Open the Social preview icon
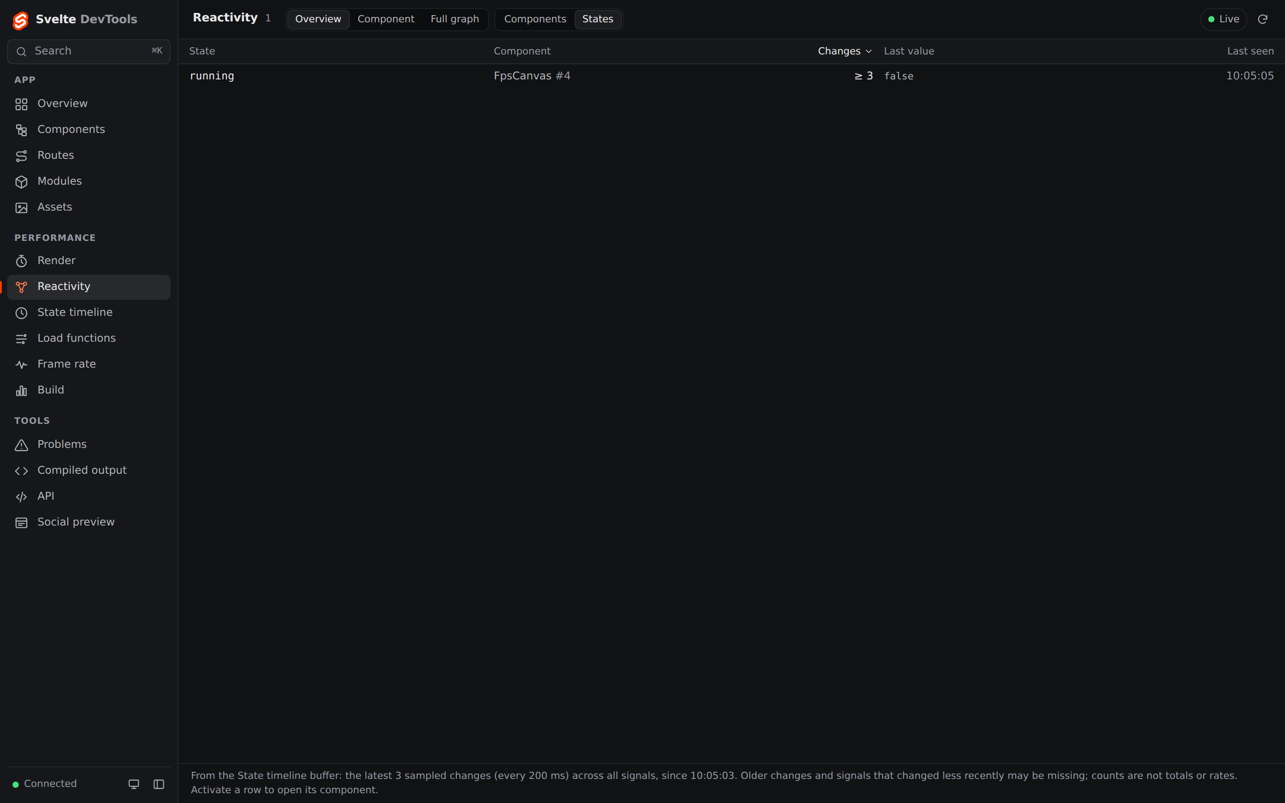The width and height of the screenshot is (1285, 803). point(21,522)
